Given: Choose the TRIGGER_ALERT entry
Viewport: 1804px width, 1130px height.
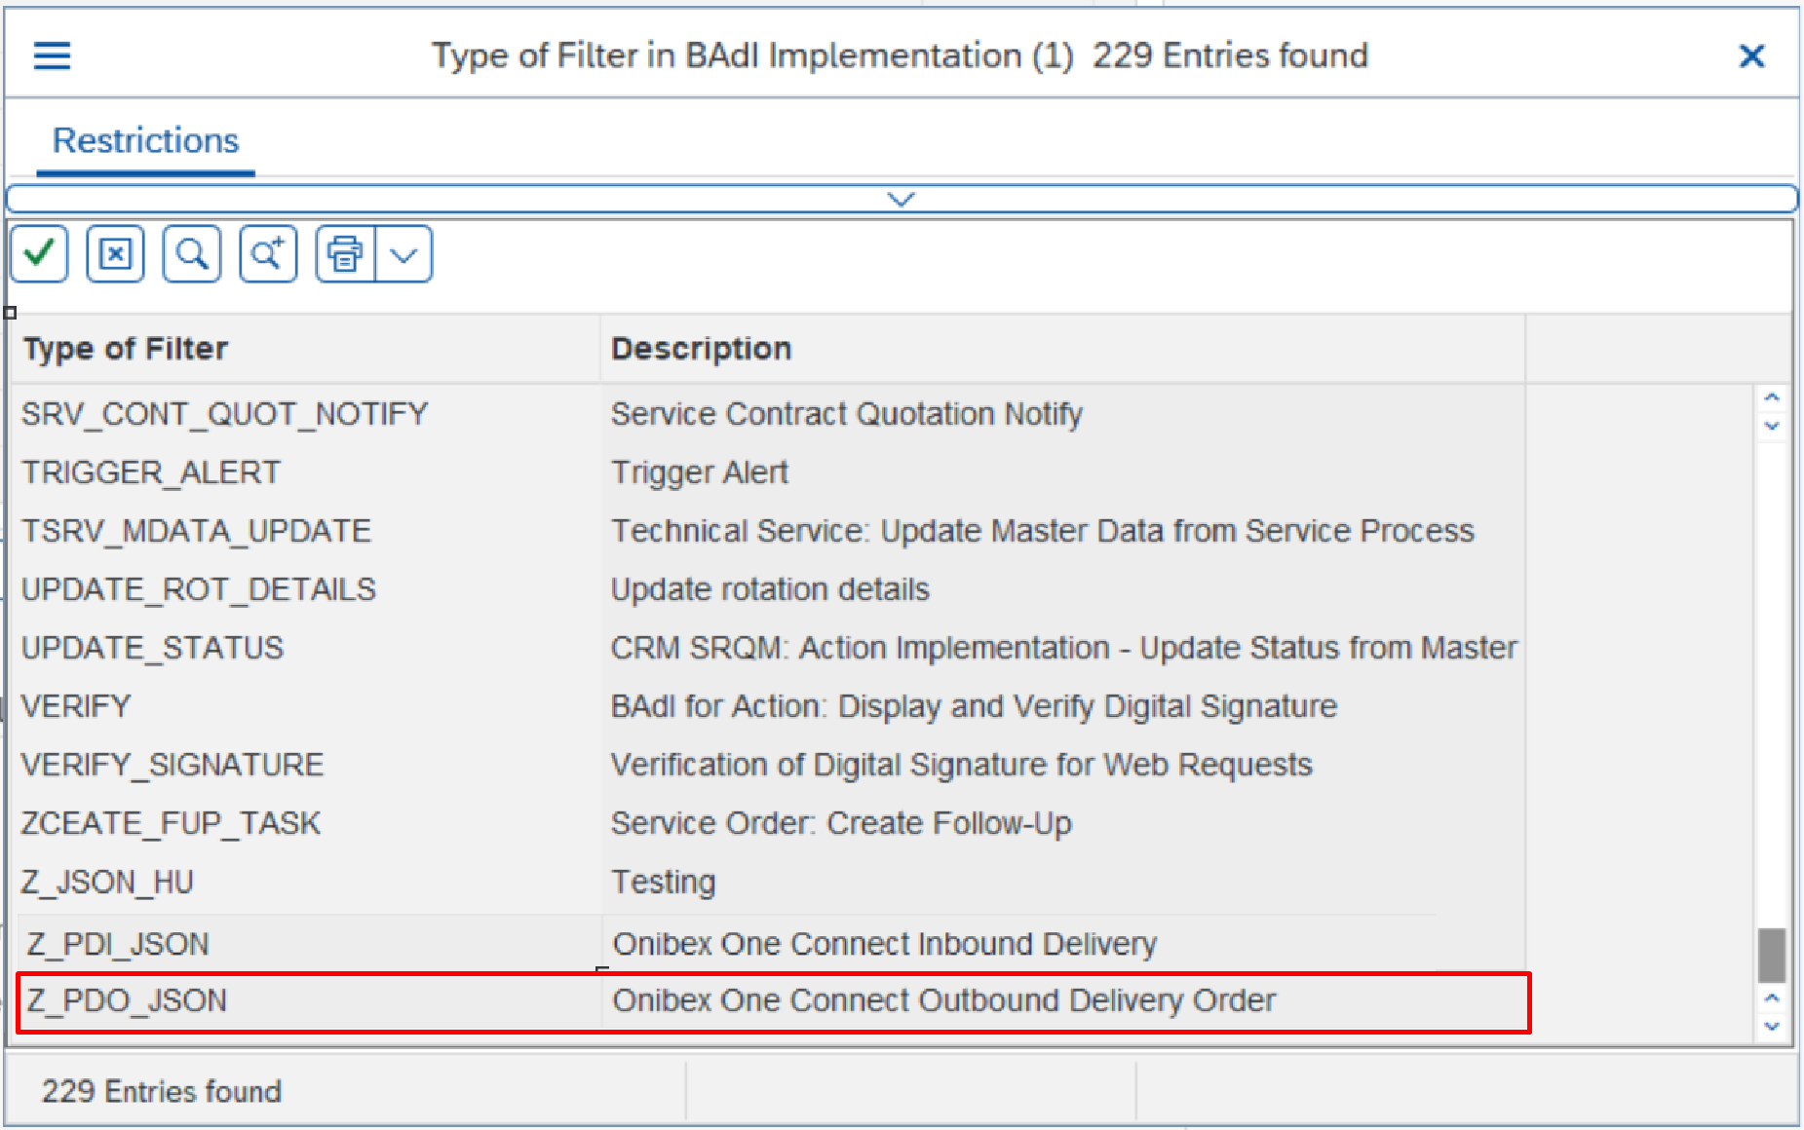Looking at the screenshot, I should [x=151, y=472].
